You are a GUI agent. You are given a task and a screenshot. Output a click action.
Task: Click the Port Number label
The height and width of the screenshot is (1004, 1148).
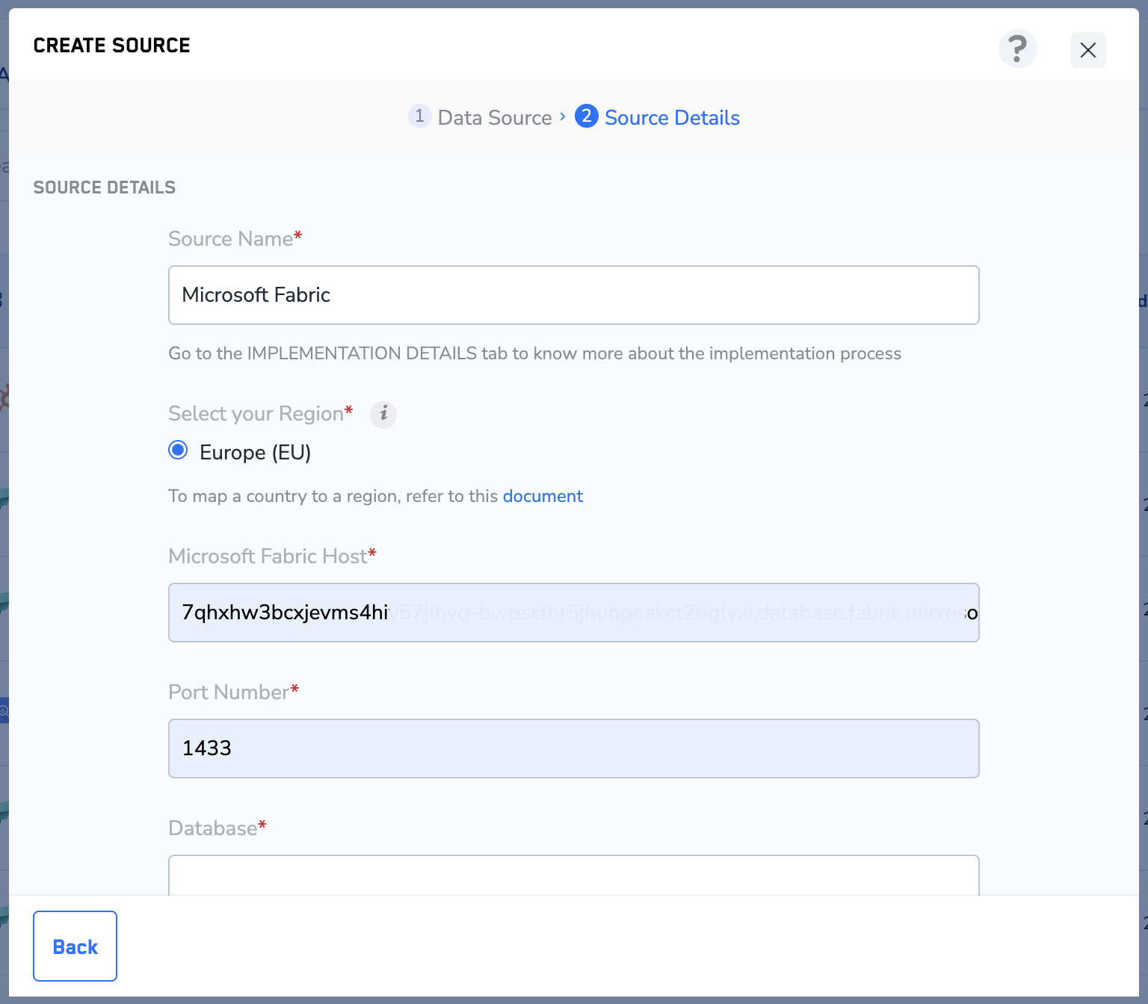[233, 692]
